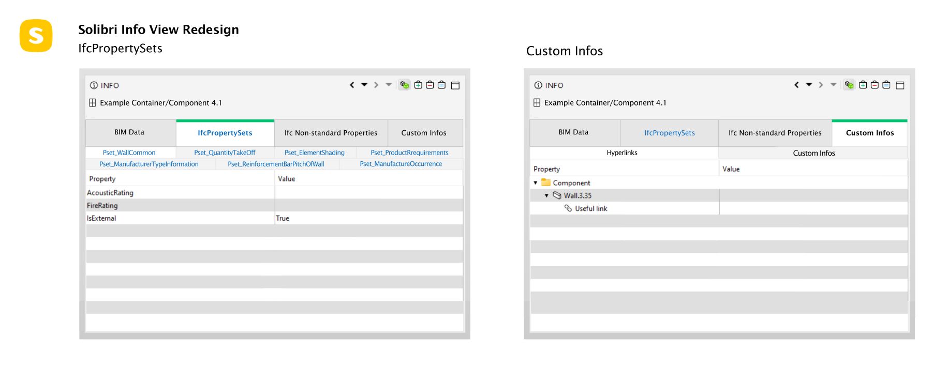Select the Hyperlinks sub-tab
This screenshot has width=947, height=380.
click(623, 153)
